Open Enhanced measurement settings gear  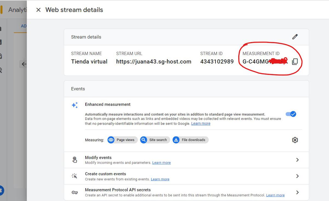click(295, 140)
